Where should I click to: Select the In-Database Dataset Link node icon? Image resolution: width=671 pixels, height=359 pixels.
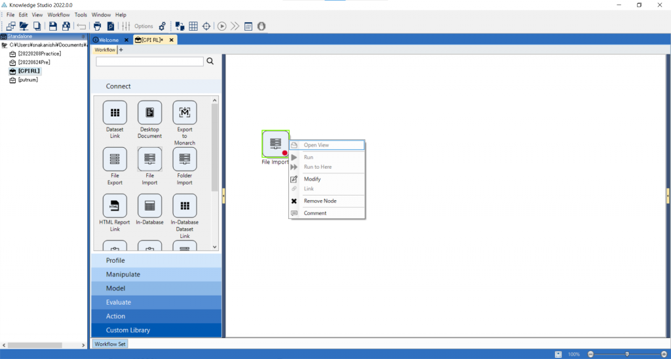[184, 205]
